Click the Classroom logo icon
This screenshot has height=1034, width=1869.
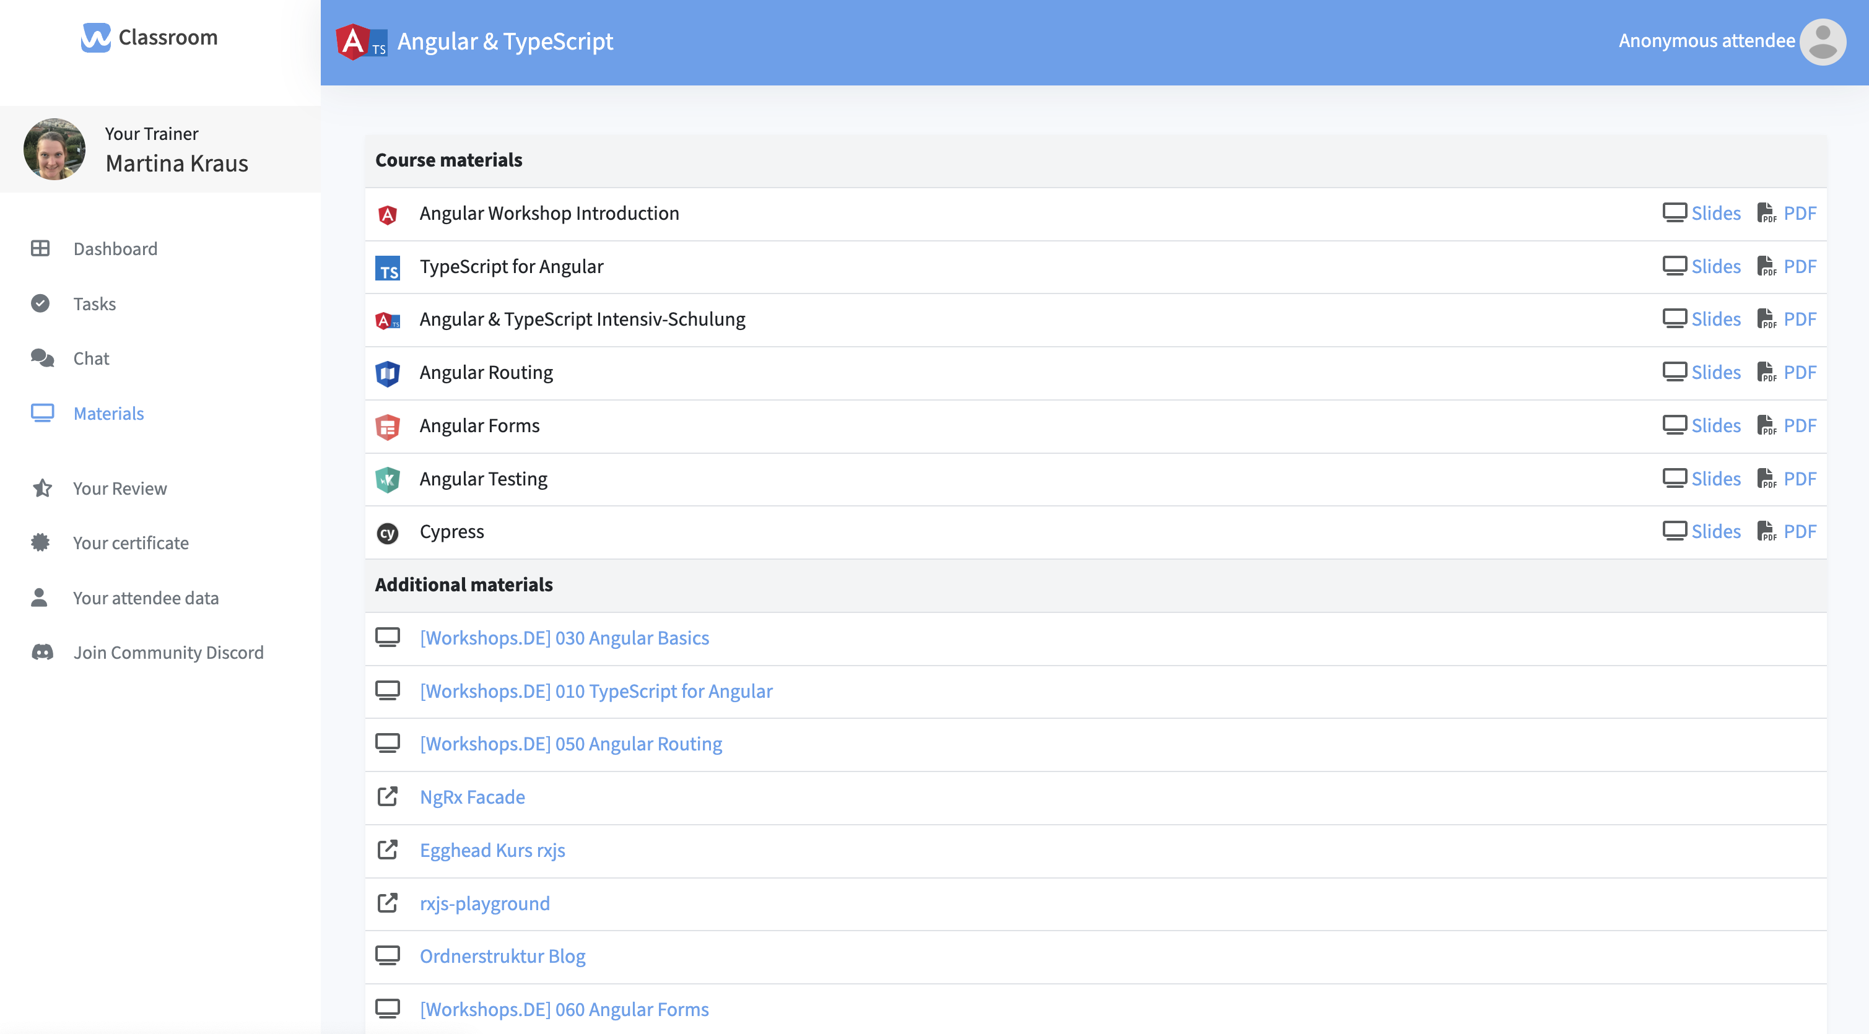pos(96,38)
